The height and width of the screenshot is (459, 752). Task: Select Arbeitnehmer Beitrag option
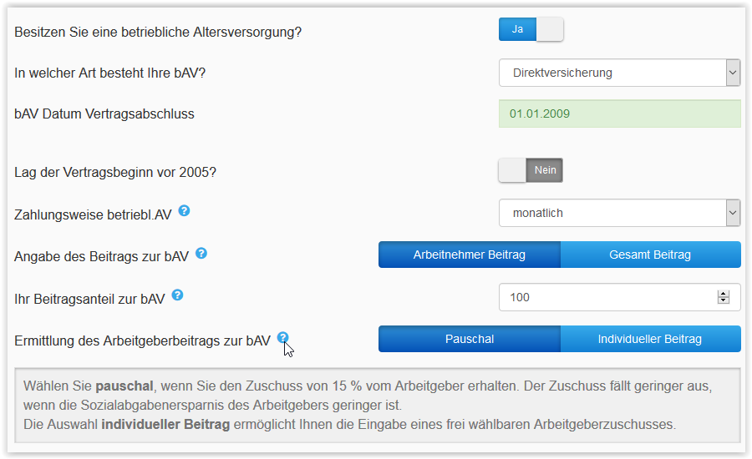click(470, 255)
